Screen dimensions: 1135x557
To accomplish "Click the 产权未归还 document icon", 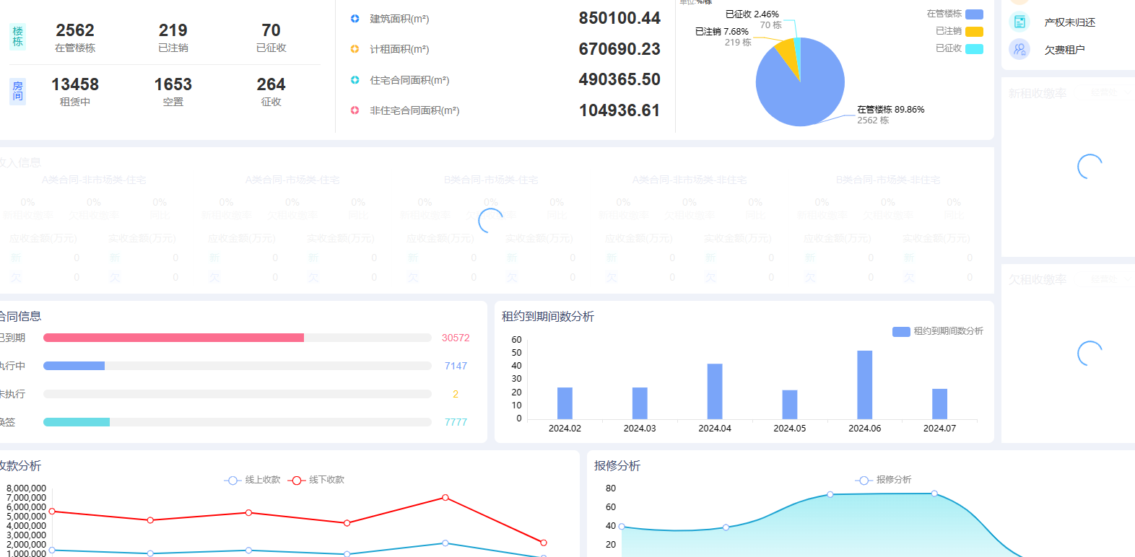I will point(1019,22).
